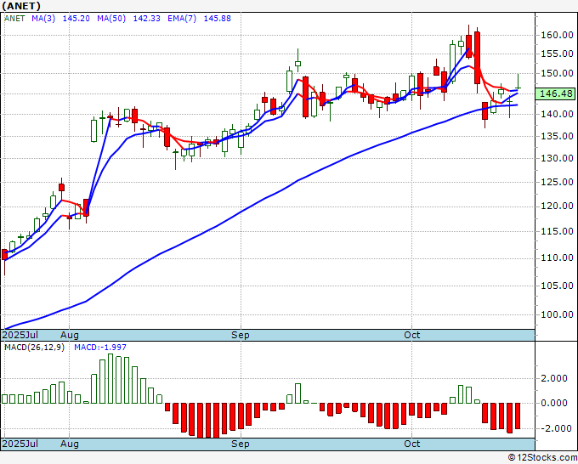Click Sep on the MACD timeline

(241, 444)
